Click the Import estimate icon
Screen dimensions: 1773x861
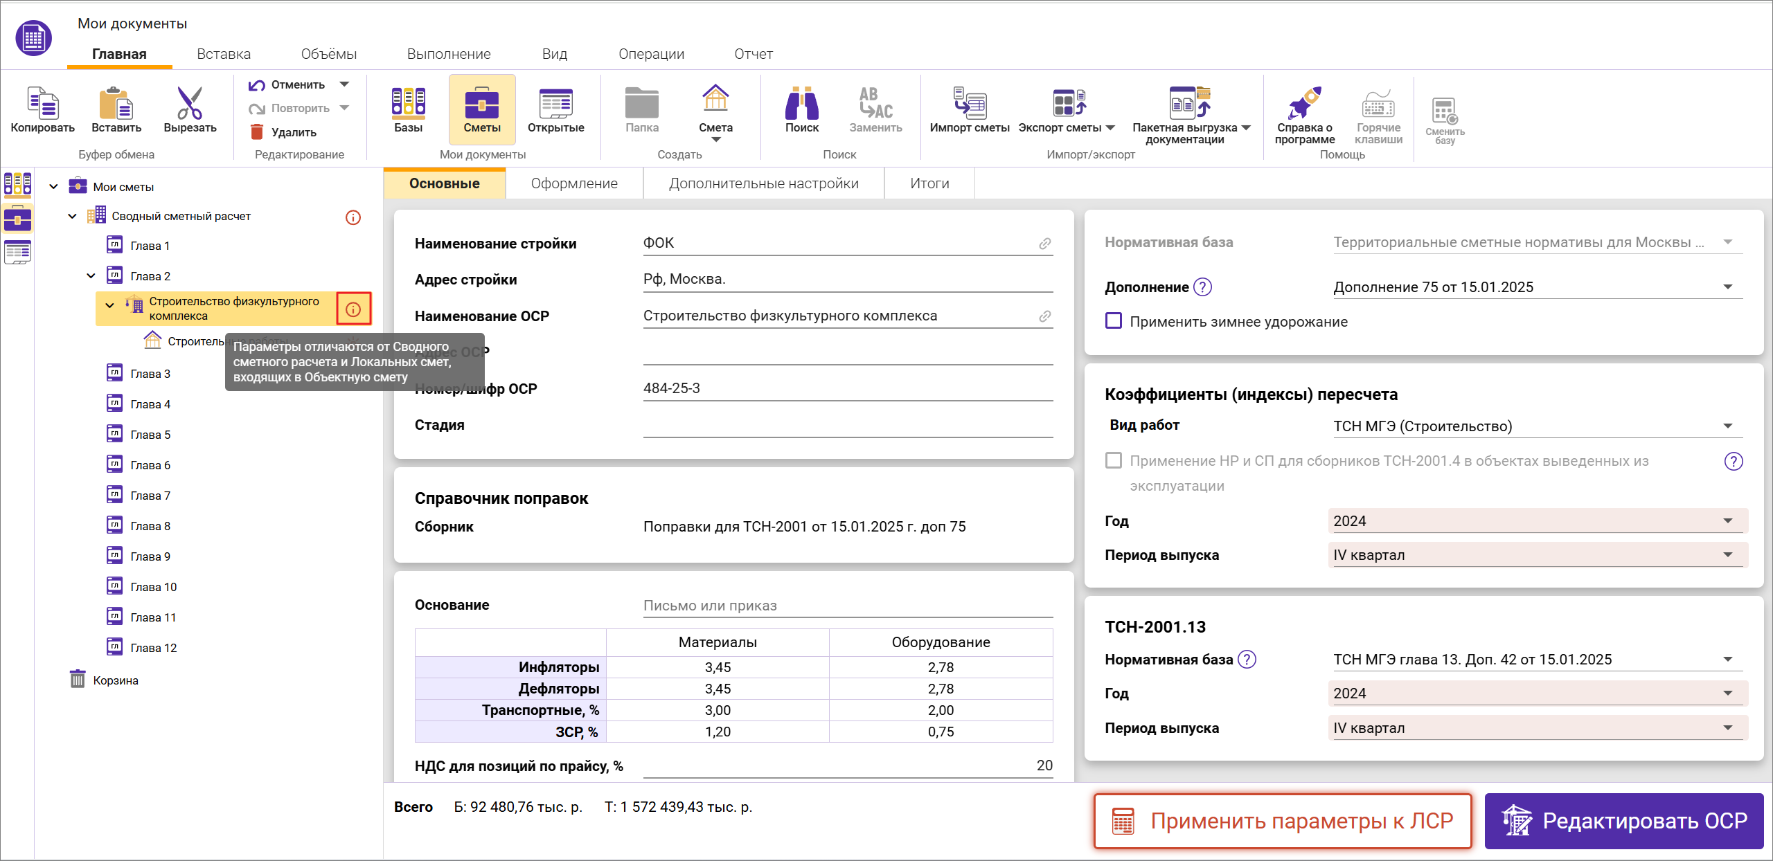969,104
